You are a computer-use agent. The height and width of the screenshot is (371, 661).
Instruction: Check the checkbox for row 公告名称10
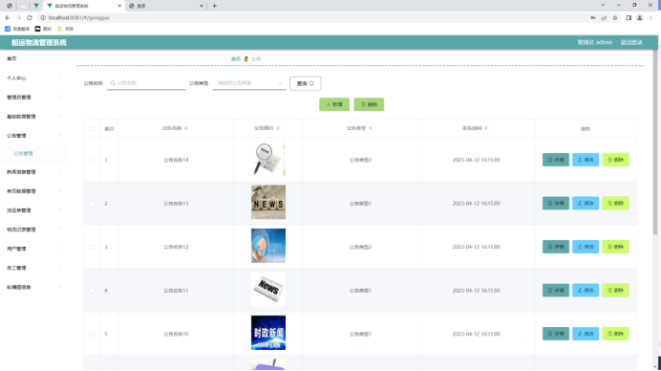(92, 334)
